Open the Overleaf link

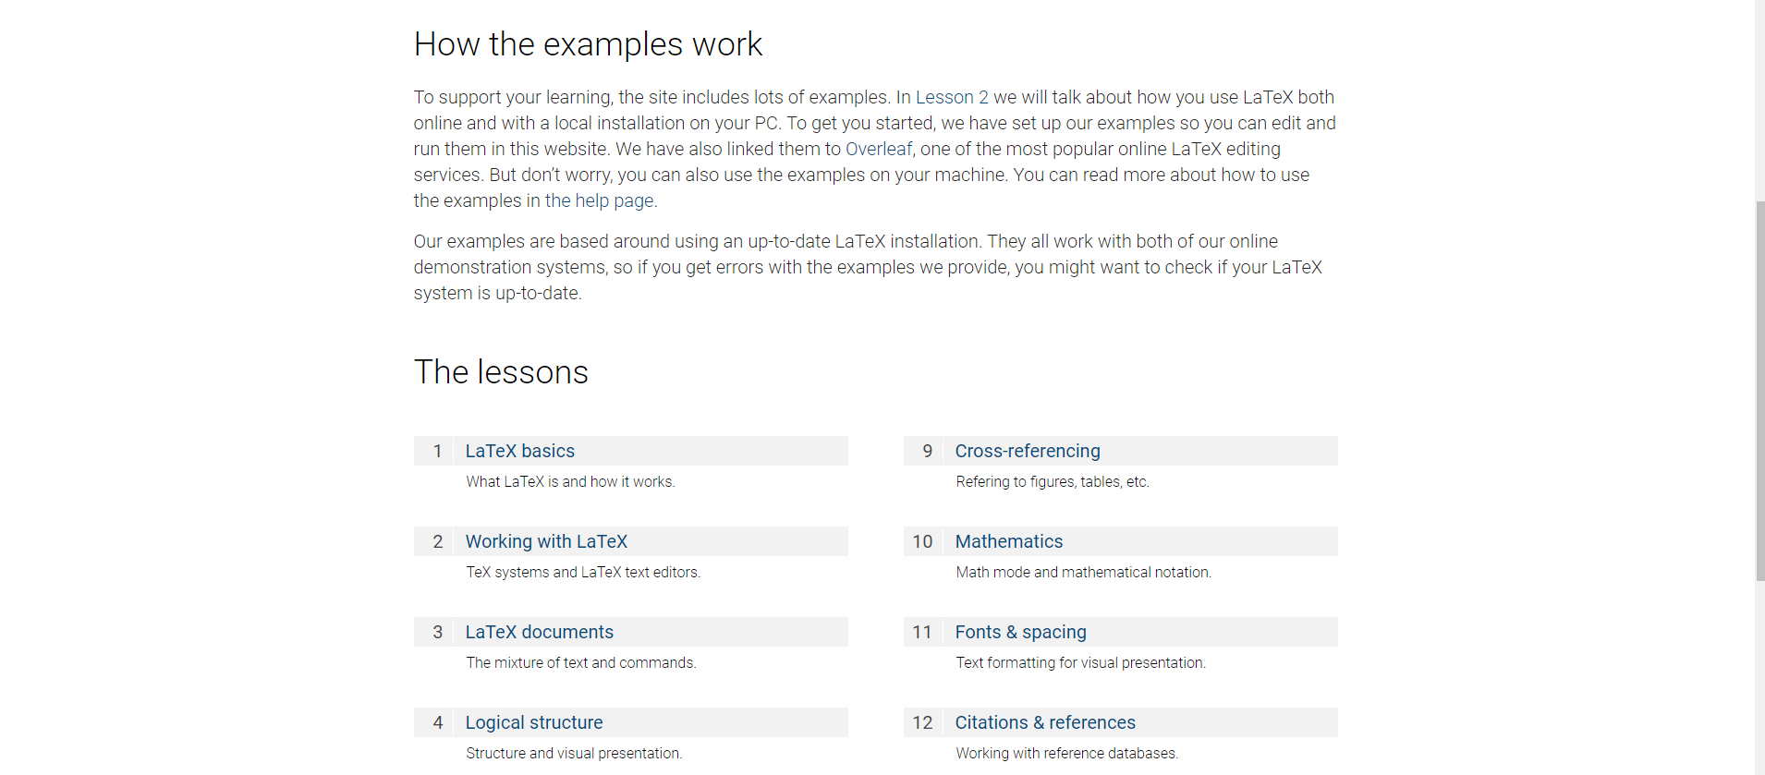click(878, 149)
